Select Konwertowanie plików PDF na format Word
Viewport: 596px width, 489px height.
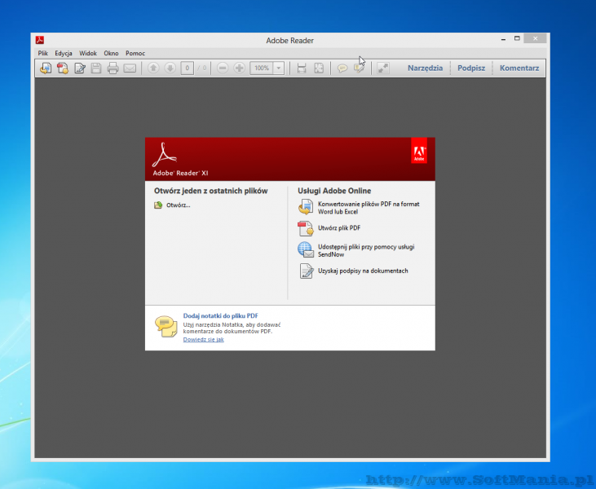coord(369,208)
